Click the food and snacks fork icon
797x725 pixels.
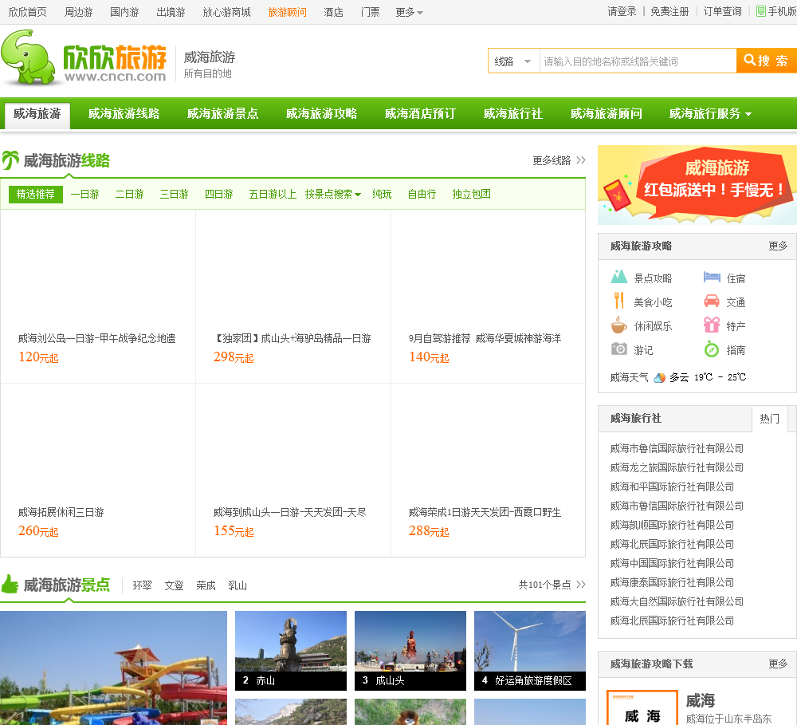tap(618, 301)
